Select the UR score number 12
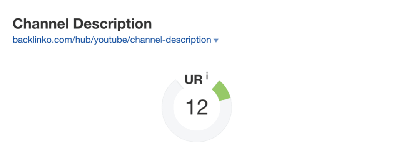The height and width of the screenshot is (155, 394). pyautogui.click(x=197, y=107)
